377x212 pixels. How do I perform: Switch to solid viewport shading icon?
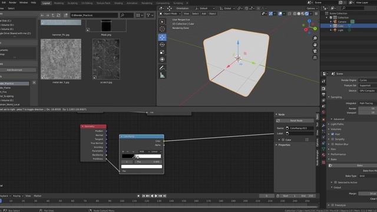pyautogui.click(x=299, y=14)
